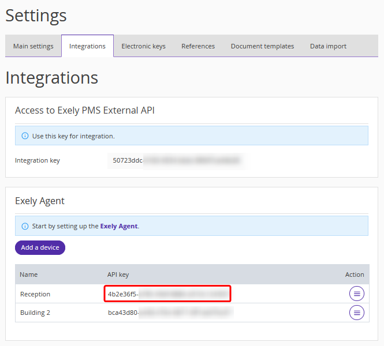Go to the References tab

[x=198, y=46]
